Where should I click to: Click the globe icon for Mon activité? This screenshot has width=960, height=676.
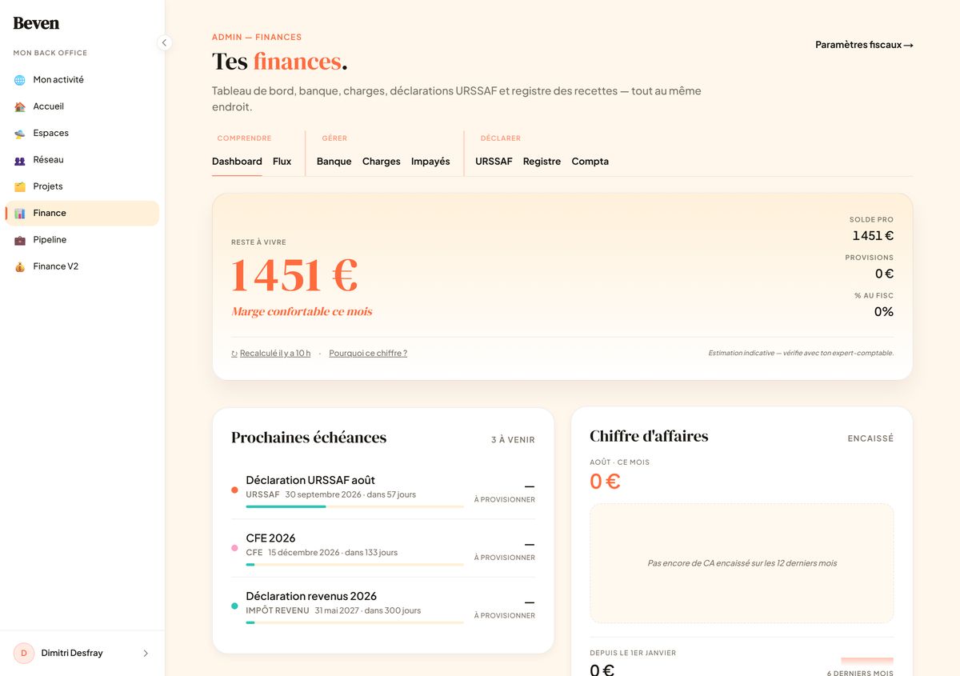coord(20,80)
